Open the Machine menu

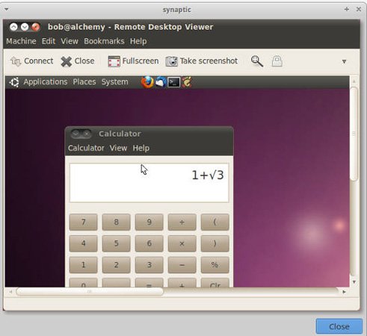[21, 41]
